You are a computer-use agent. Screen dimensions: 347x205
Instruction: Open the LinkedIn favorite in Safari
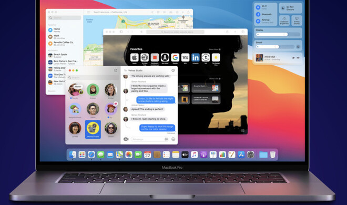196,57
